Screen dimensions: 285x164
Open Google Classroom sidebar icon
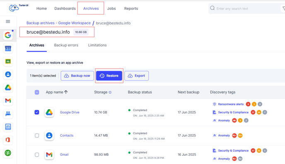[x=8, y=61]
